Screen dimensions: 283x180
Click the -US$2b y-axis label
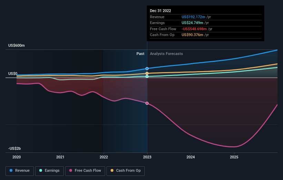[14, 148]
